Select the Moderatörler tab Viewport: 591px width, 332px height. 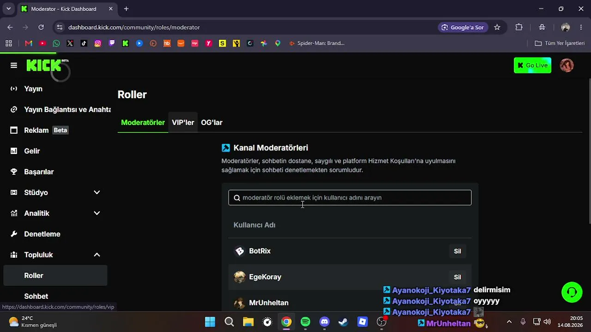143,123
